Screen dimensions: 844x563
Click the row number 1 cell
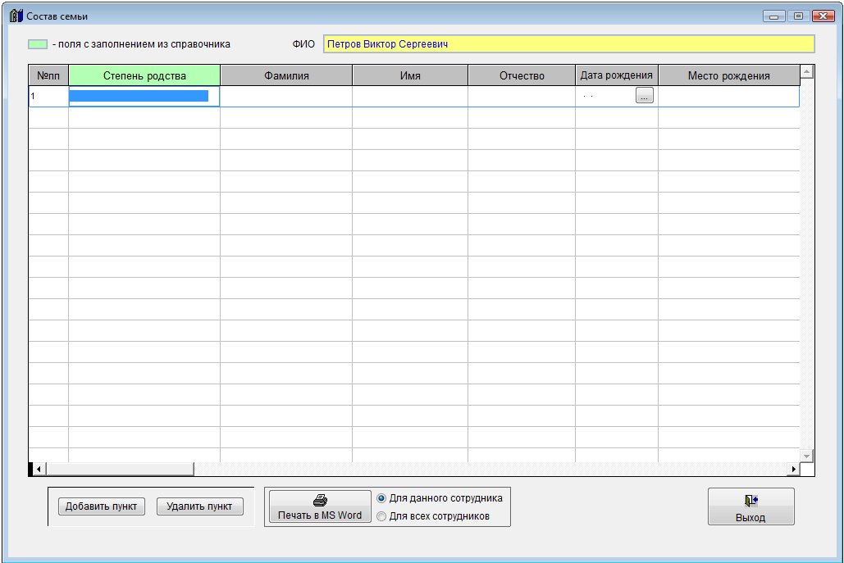point(48,96)
